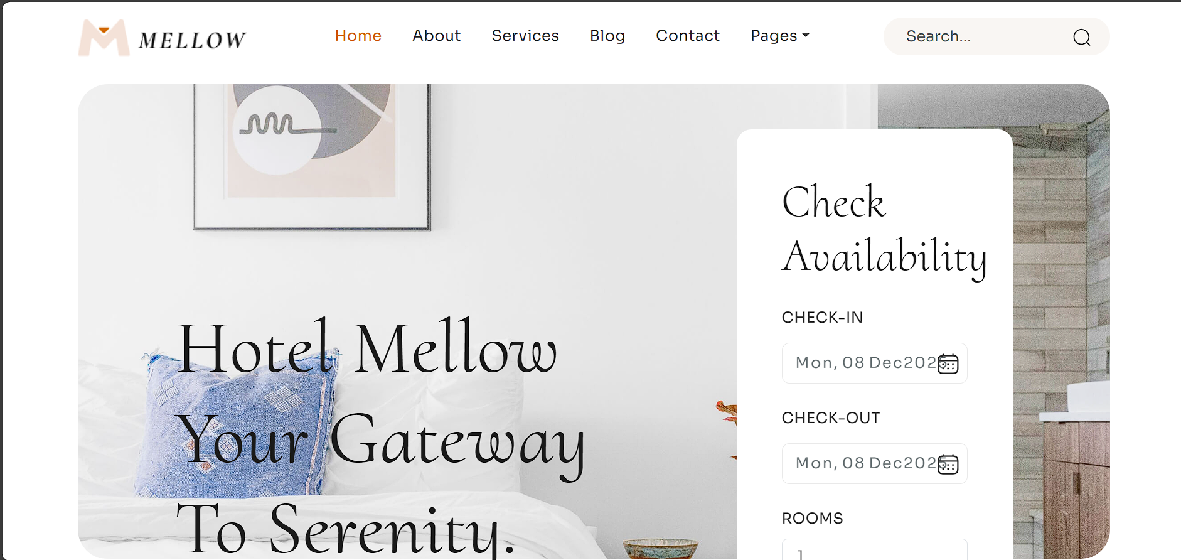
Task: Open the About page
Action: click(437, 36)
